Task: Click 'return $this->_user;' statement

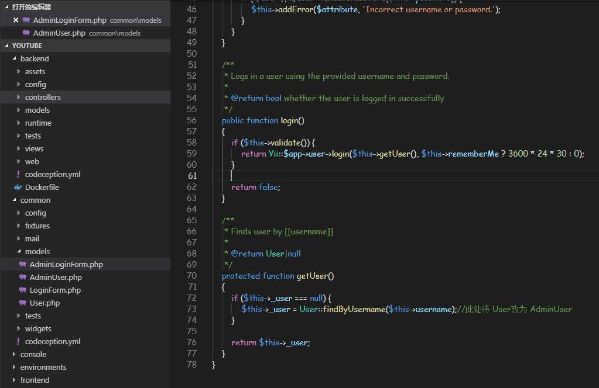Action: [271, 342]
